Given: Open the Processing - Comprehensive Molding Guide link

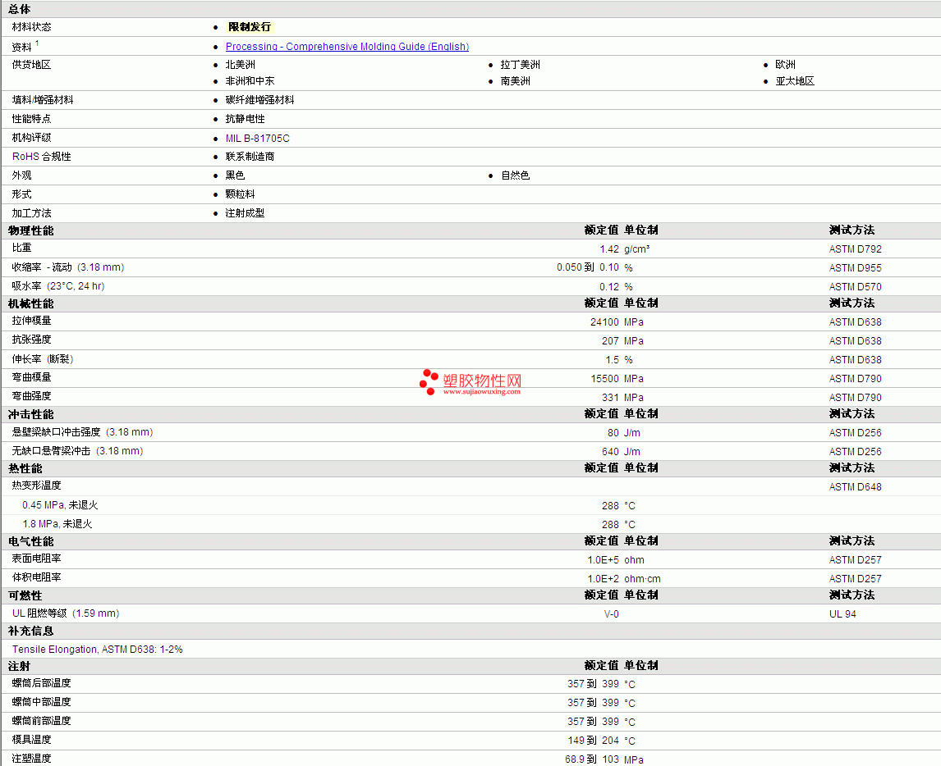Looking at the screenshot, I should tap(347, 46).
